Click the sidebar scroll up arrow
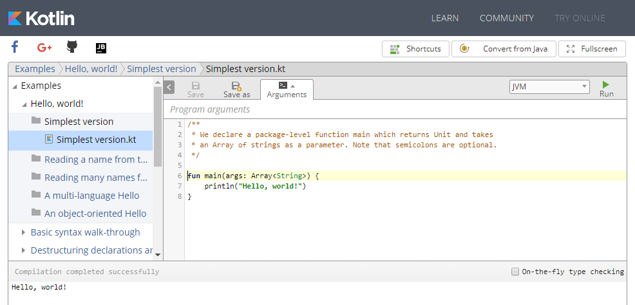The image size is (635, 305). click(158, 82)
